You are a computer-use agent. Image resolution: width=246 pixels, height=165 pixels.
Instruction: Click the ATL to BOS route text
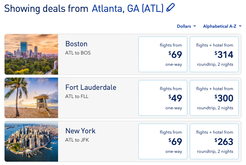78,53
